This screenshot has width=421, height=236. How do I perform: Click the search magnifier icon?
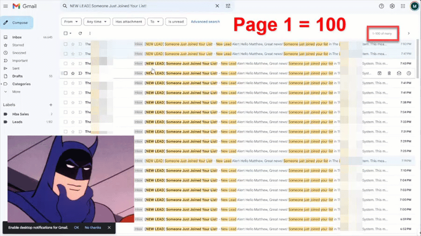[65, 6]
